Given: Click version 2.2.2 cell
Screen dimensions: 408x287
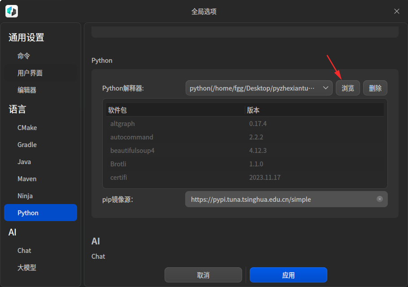Looking at the screenshot, I should point(256,137).
